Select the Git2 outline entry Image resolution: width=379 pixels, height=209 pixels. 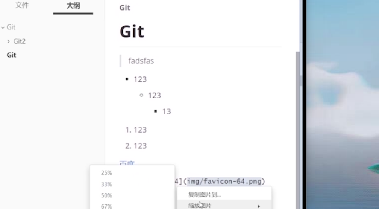tap(20, 41)
